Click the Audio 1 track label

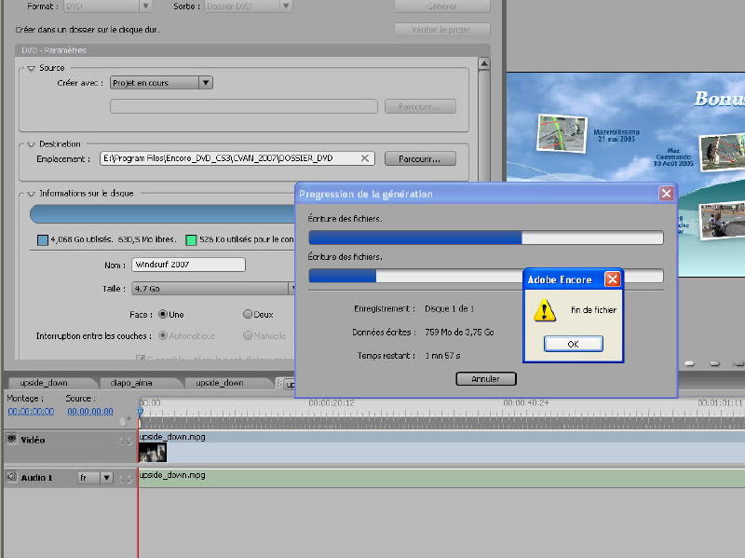[x=36, y=478]
